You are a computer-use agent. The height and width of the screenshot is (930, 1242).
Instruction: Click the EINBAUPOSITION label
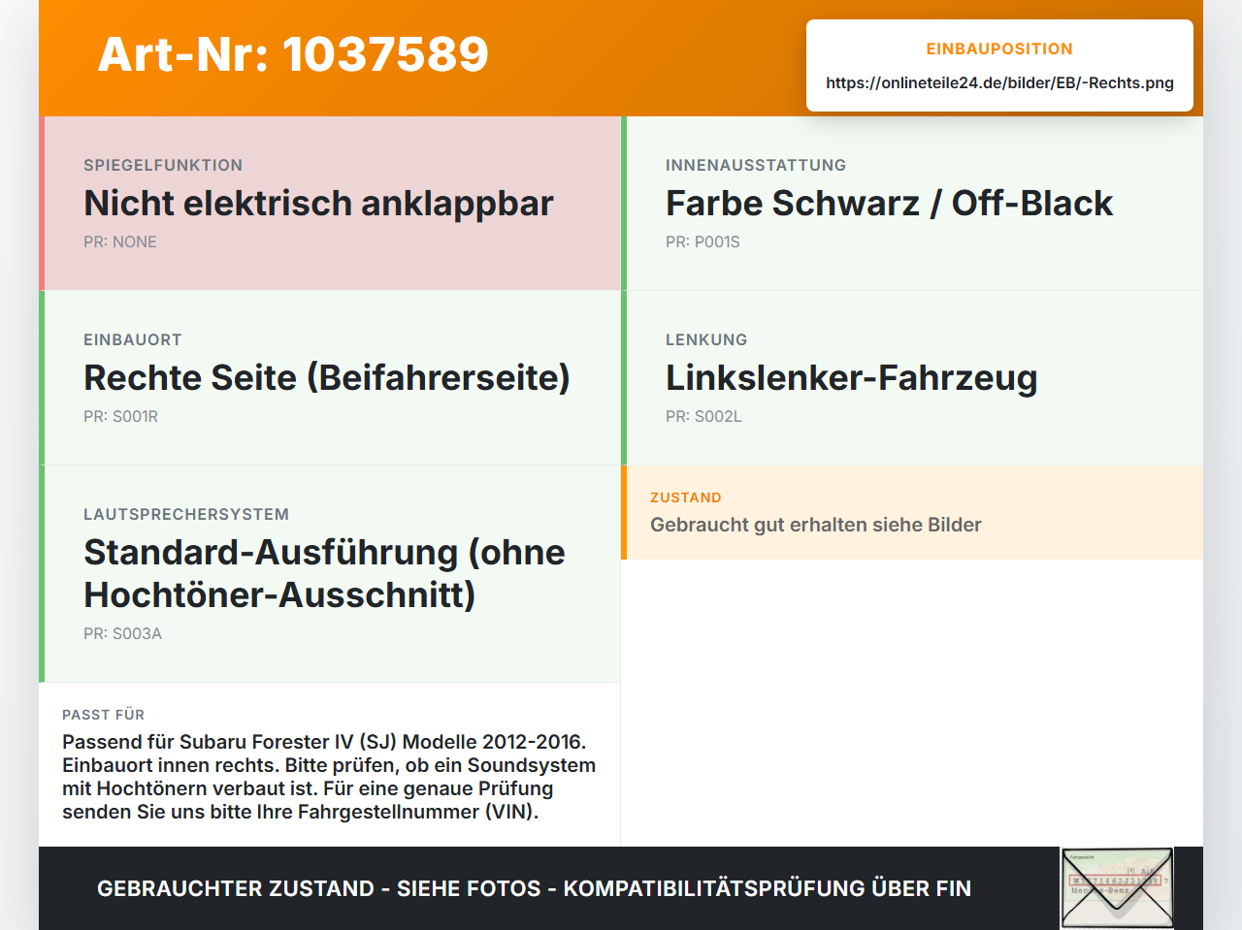(999, 48)
